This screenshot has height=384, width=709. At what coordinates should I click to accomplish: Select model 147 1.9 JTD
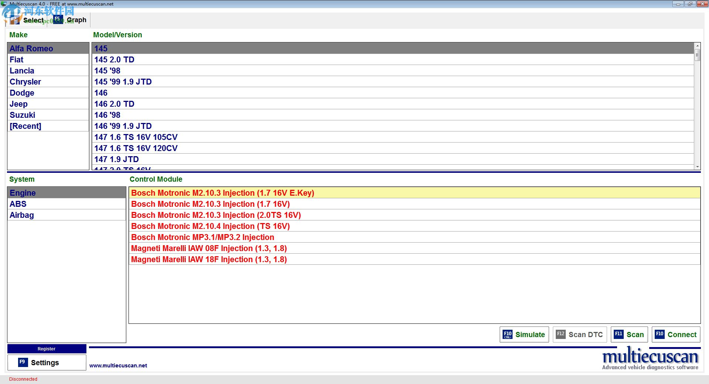click(x=393, y=159)
